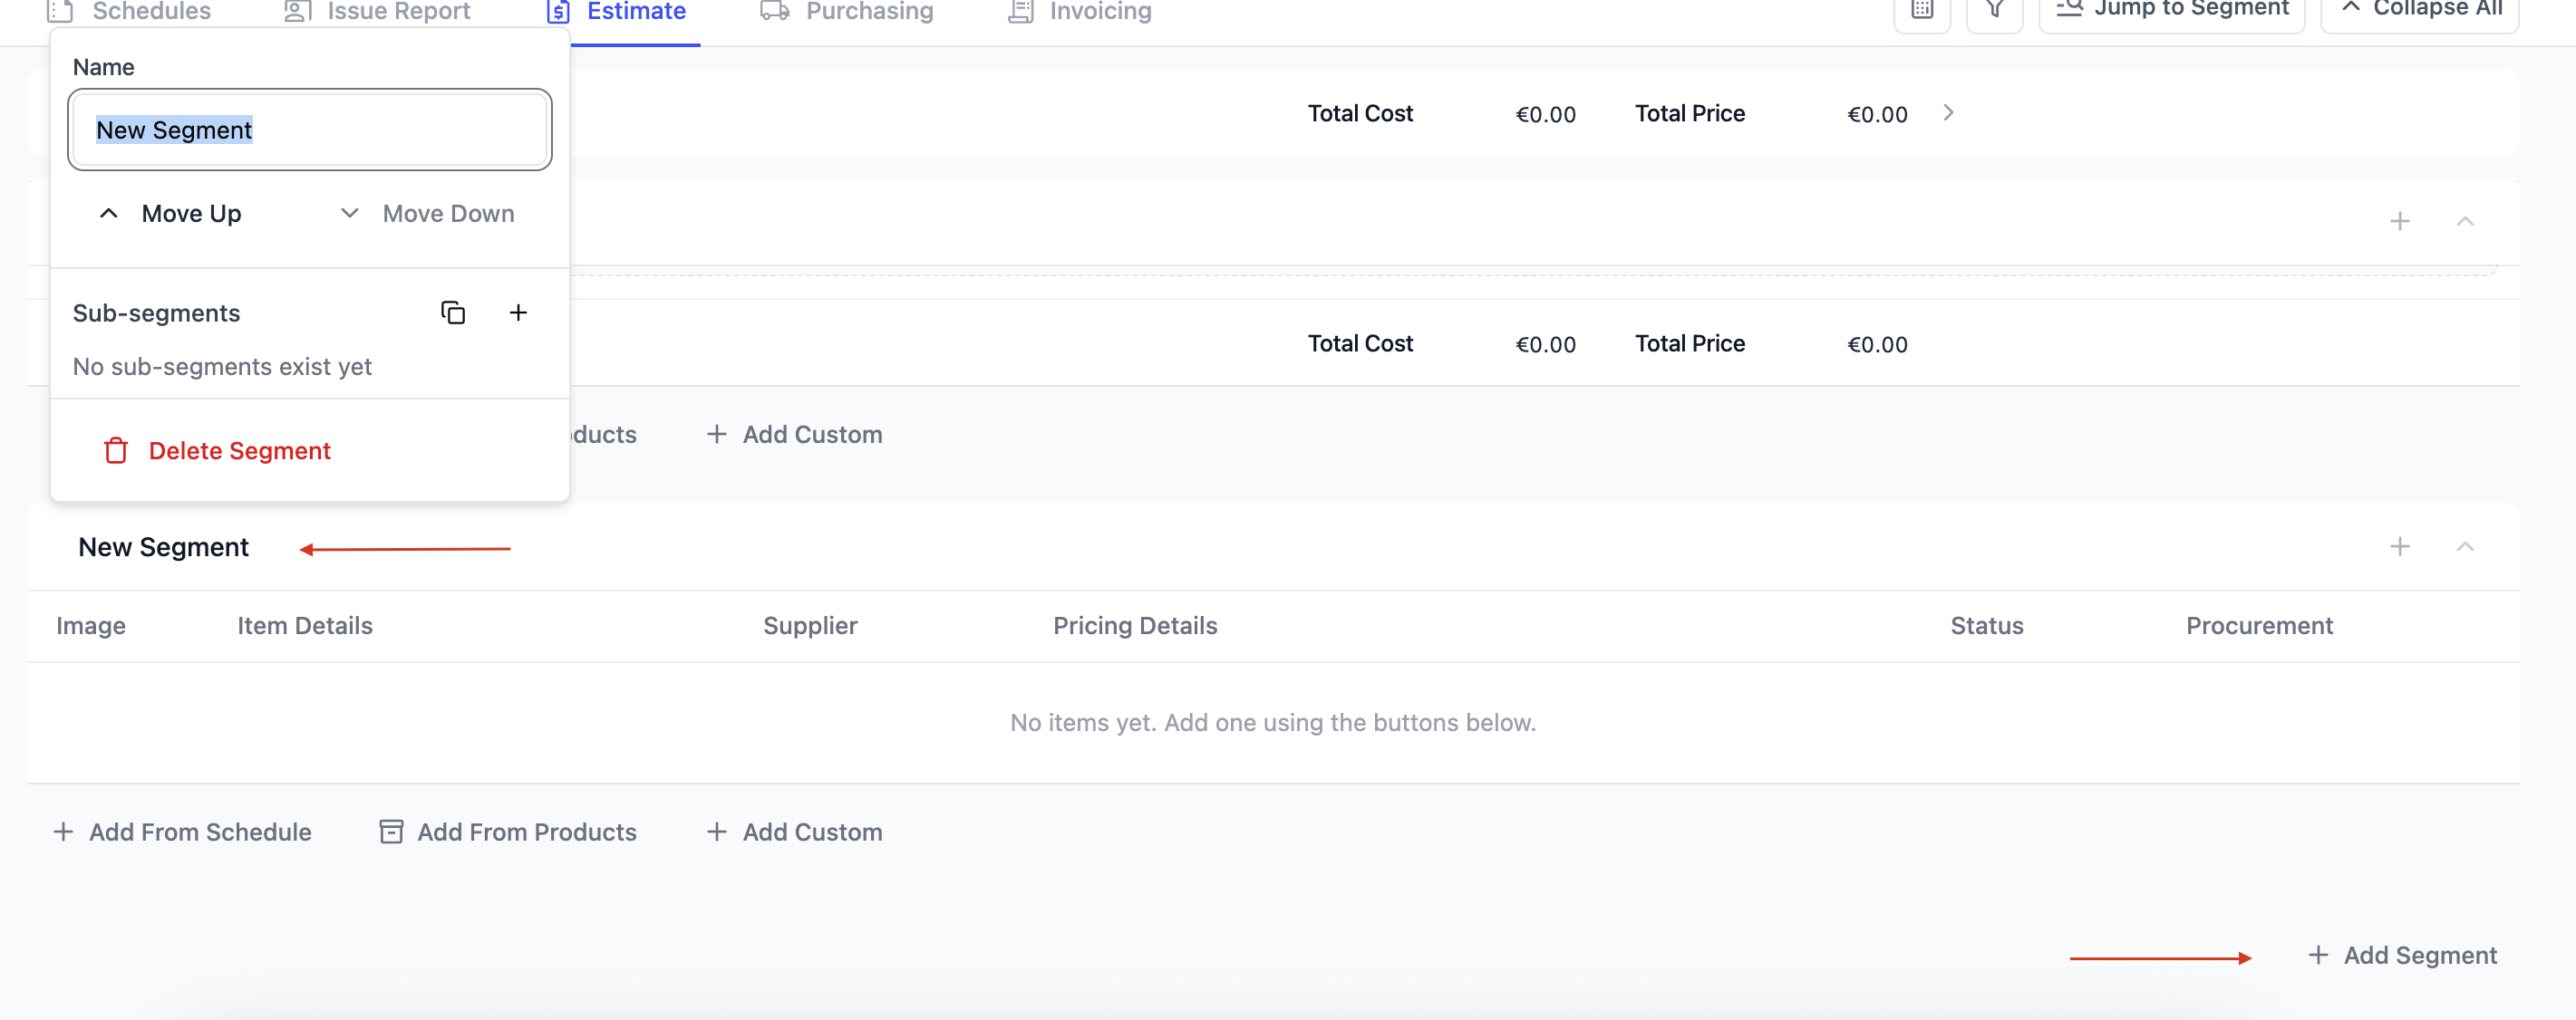This screenshot has height=1020, width=2576.
Task: Click the plus icon in the upper segment header
Action: [x=2399, y=221]
